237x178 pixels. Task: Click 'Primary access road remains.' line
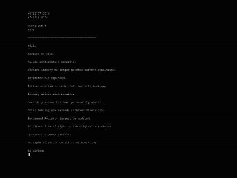pos(51,94)
